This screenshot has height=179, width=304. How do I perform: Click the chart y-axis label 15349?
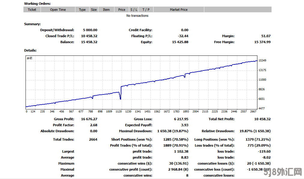coord(262,61)
